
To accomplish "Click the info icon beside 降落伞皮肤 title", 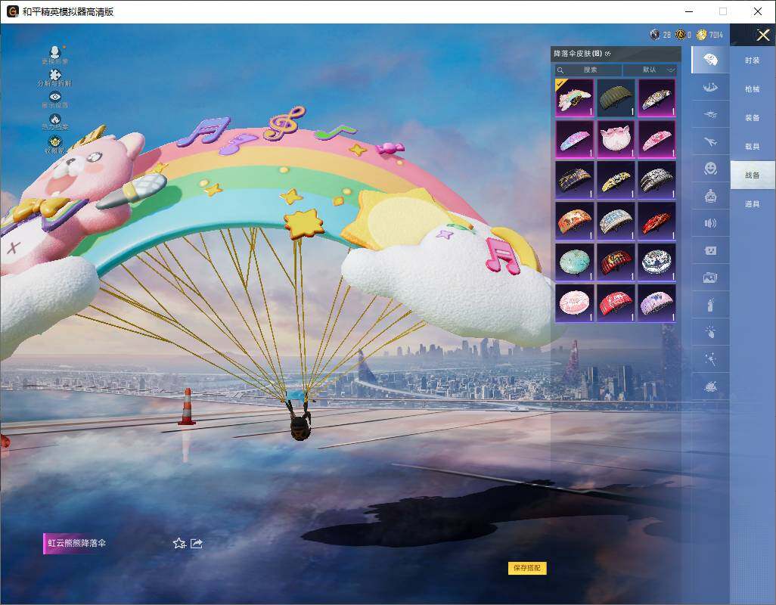I will tap(608, 54).
